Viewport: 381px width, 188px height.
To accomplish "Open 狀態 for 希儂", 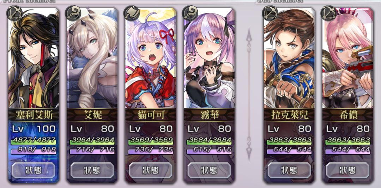I will (x=347, y=170).
